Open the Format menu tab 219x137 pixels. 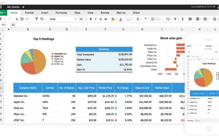coord(29,13)
